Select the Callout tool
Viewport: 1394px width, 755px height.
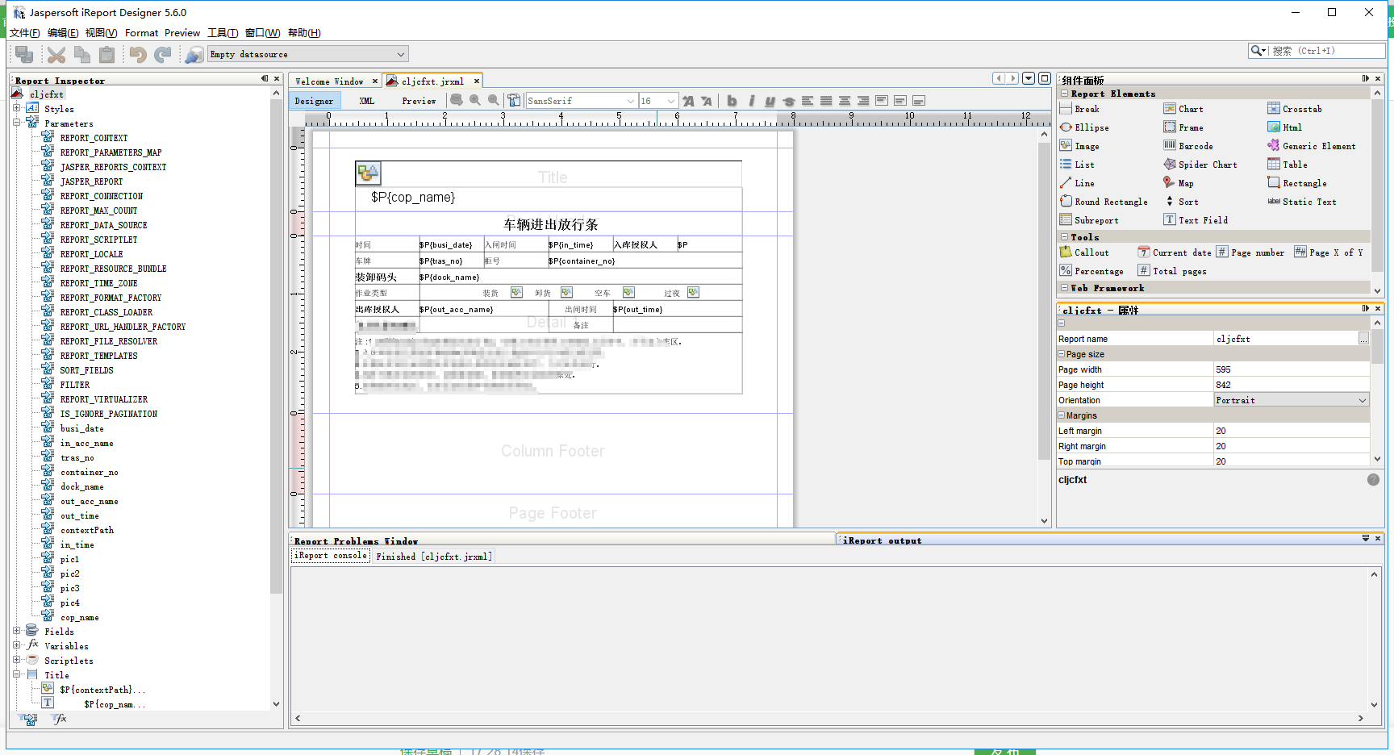(x=1084, y=252)
